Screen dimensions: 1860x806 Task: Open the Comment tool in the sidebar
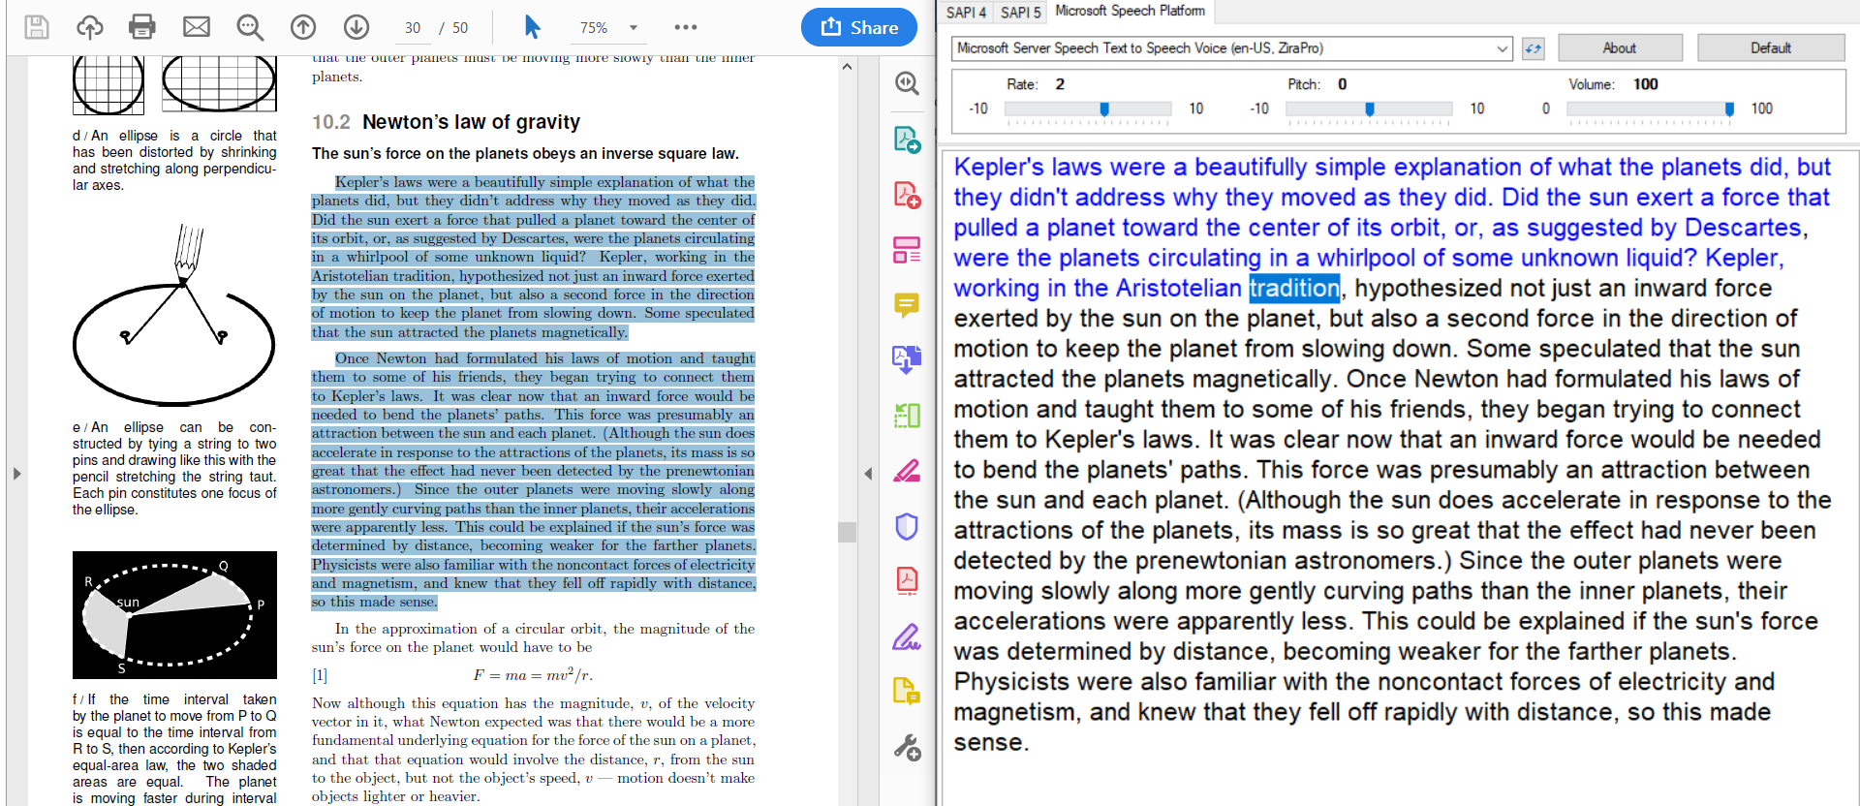907,306
